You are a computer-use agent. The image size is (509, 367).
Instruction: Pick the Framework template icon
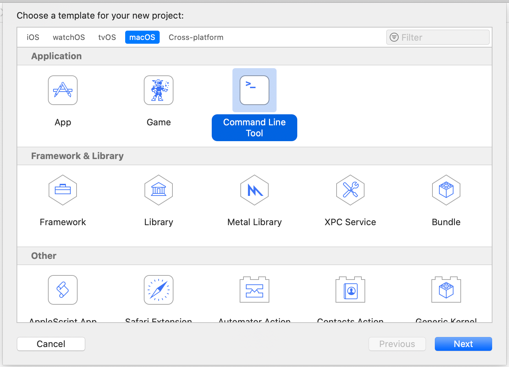(x=63, y=190)
